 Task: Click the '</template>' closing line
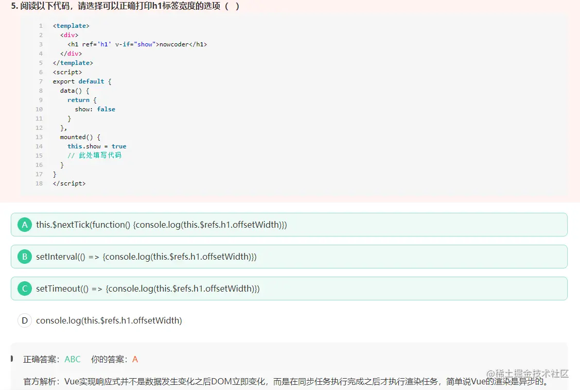point(73,63)
